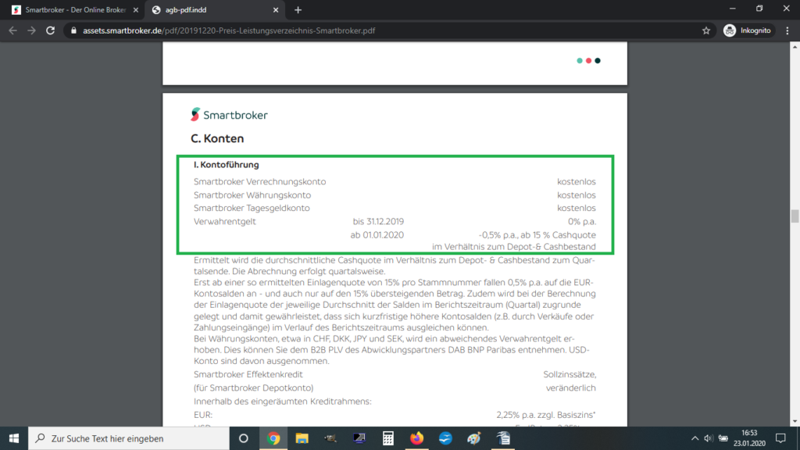Open the Inkognito profile indicator
The width and height of the screenshot is (800, 450).
coord(748,30)
